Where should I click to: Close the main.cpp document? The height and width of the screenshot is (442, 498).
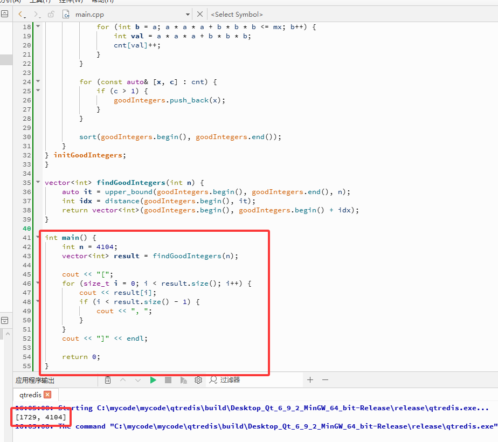click(x=200, y=14)
